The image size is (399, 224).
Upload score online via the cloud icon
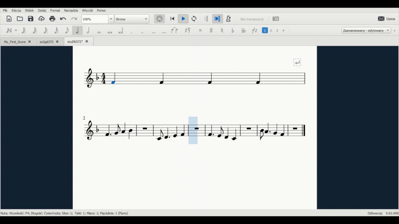(x=41, y=19)
